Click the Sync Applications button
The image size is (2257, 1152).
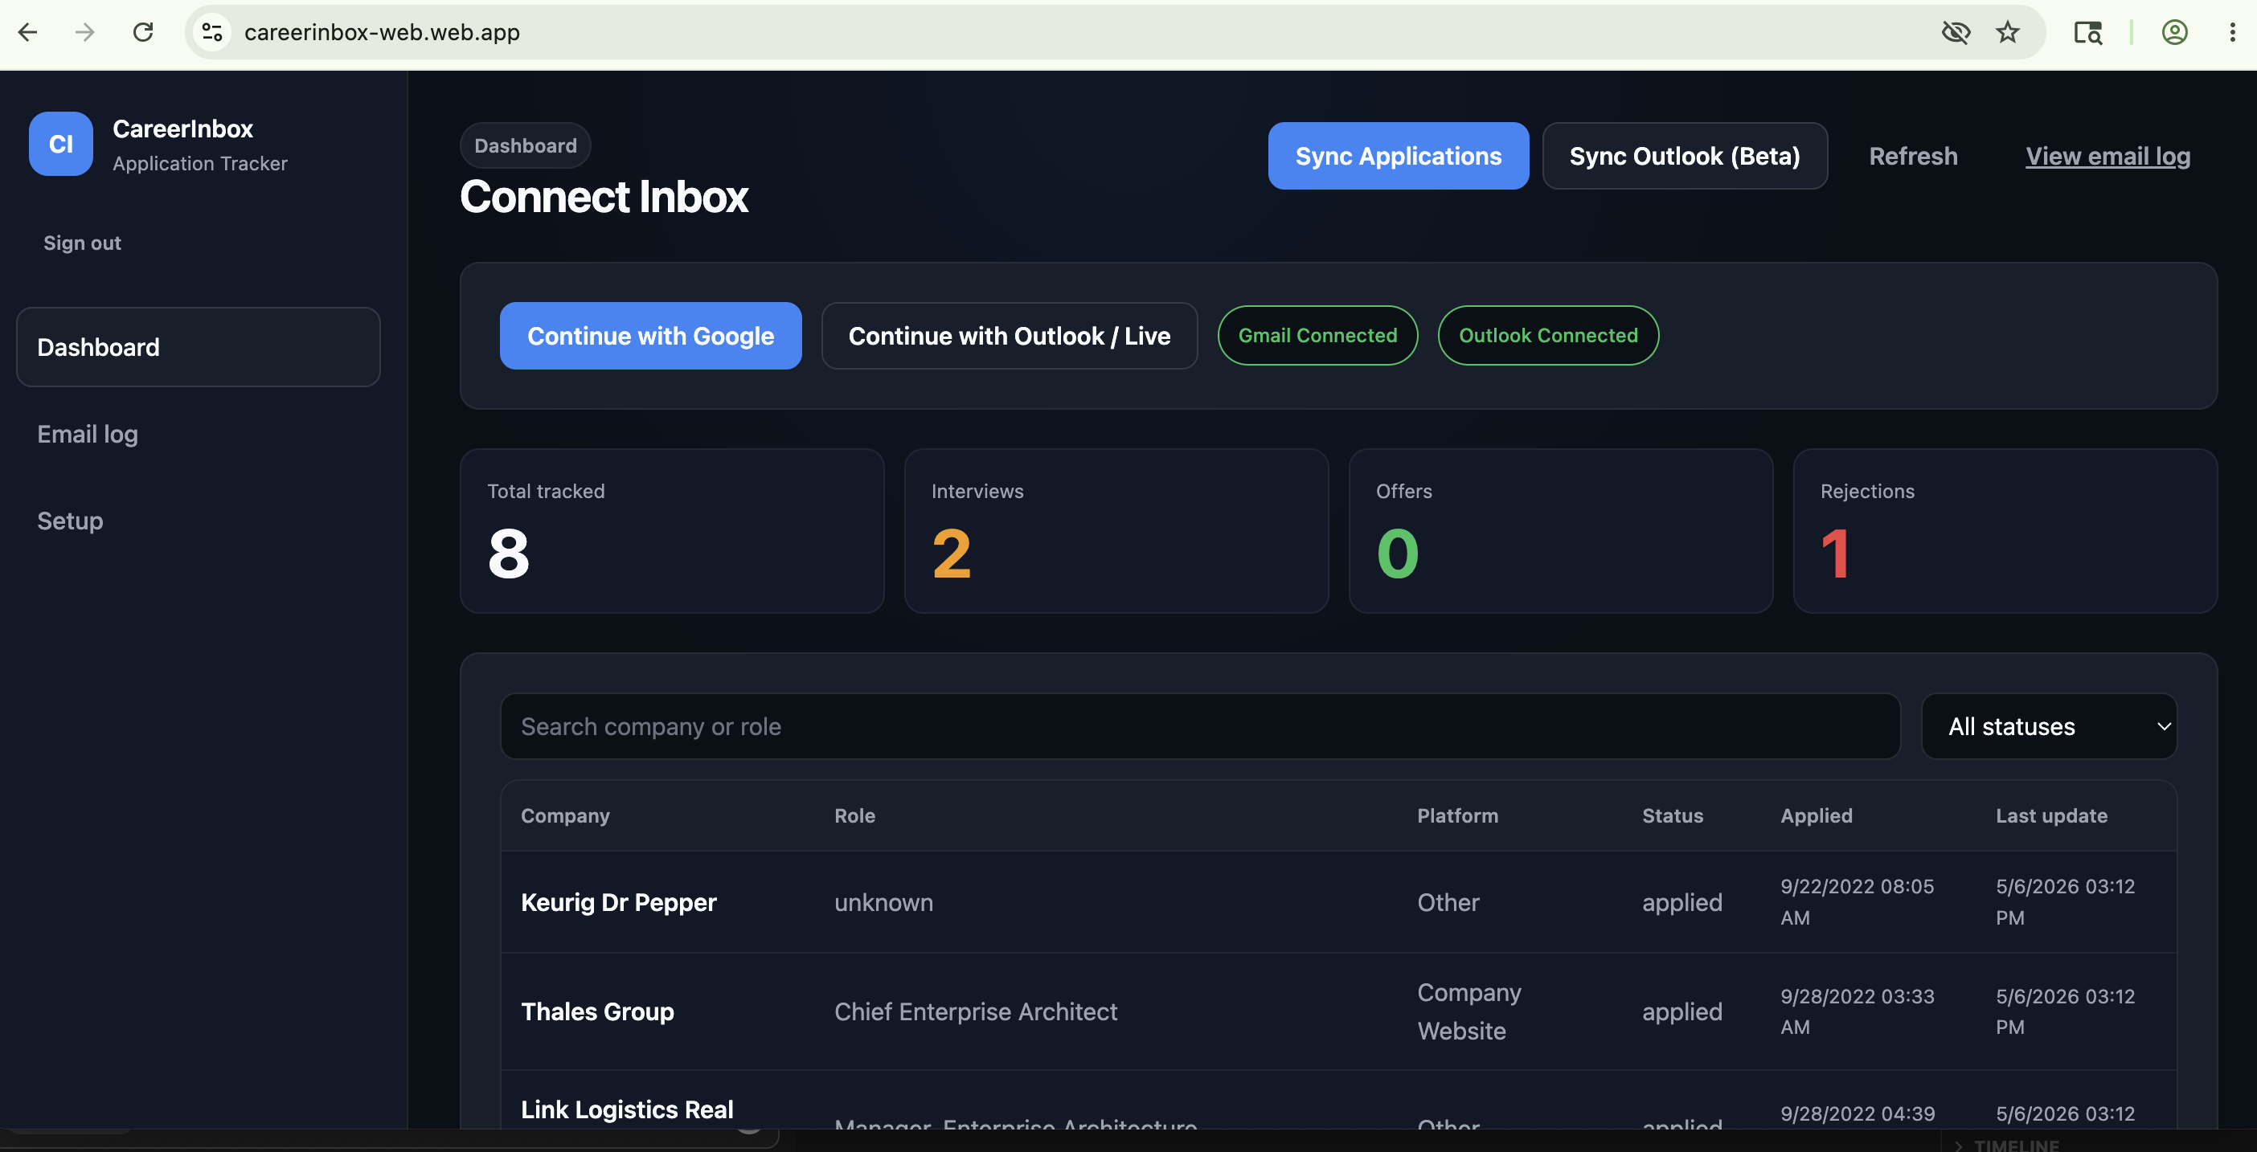(1399, 156)
